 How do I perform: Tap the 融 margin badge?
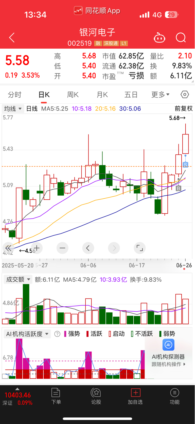98,43
